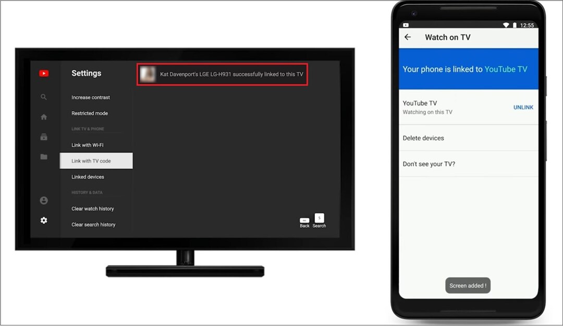The width and height of the screenshot is (563, 326).
Task: Click the Settings heading on TV
Action: [x=86, y=74]
